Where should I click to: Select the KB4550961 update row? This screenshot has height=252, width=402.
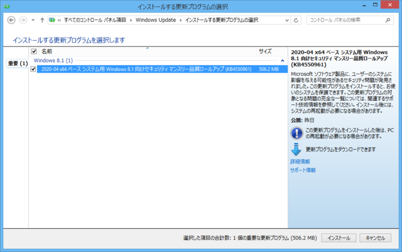[162, 69]
